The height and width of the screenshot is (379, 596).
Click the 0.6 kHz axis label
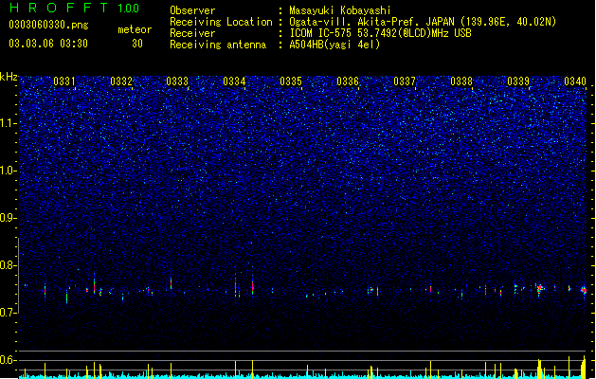pos(9,360)
